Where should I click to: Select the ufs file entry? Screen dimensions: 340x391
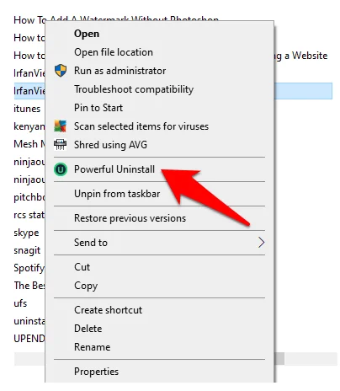pyautogui.click(x=20, y=303)
